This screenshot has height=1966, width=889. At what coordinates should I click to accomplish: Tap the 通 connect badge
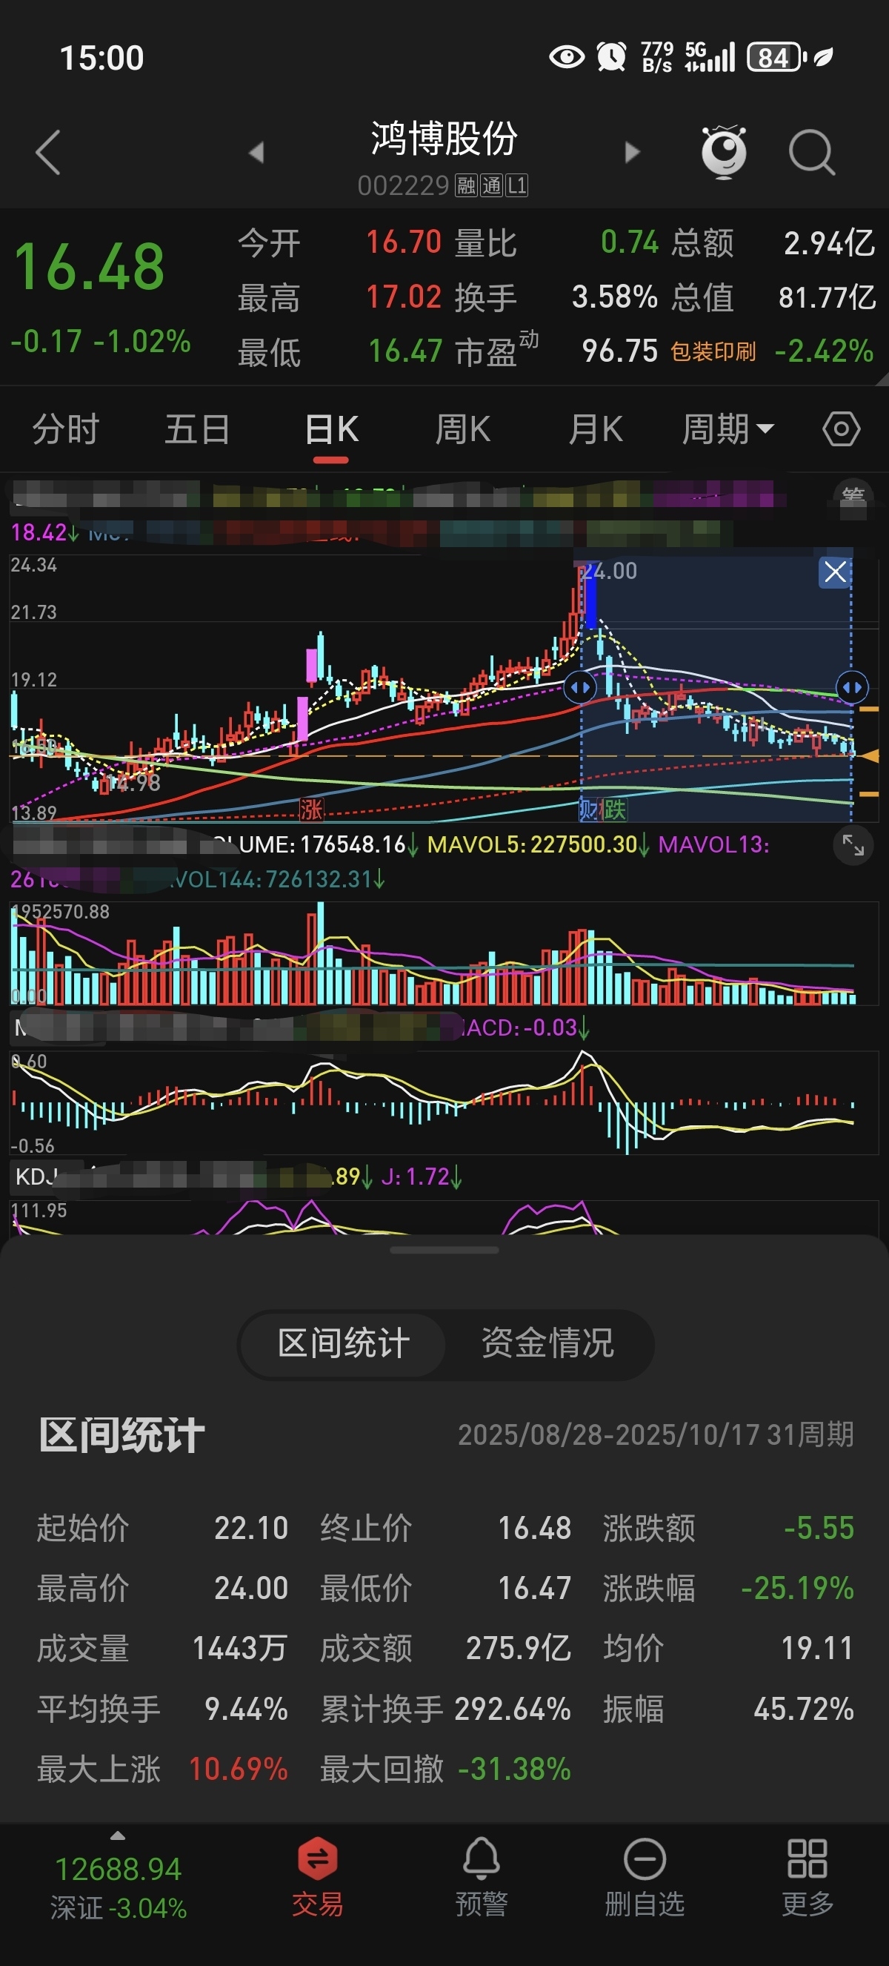pyautogui.click(x=492, y=185)
